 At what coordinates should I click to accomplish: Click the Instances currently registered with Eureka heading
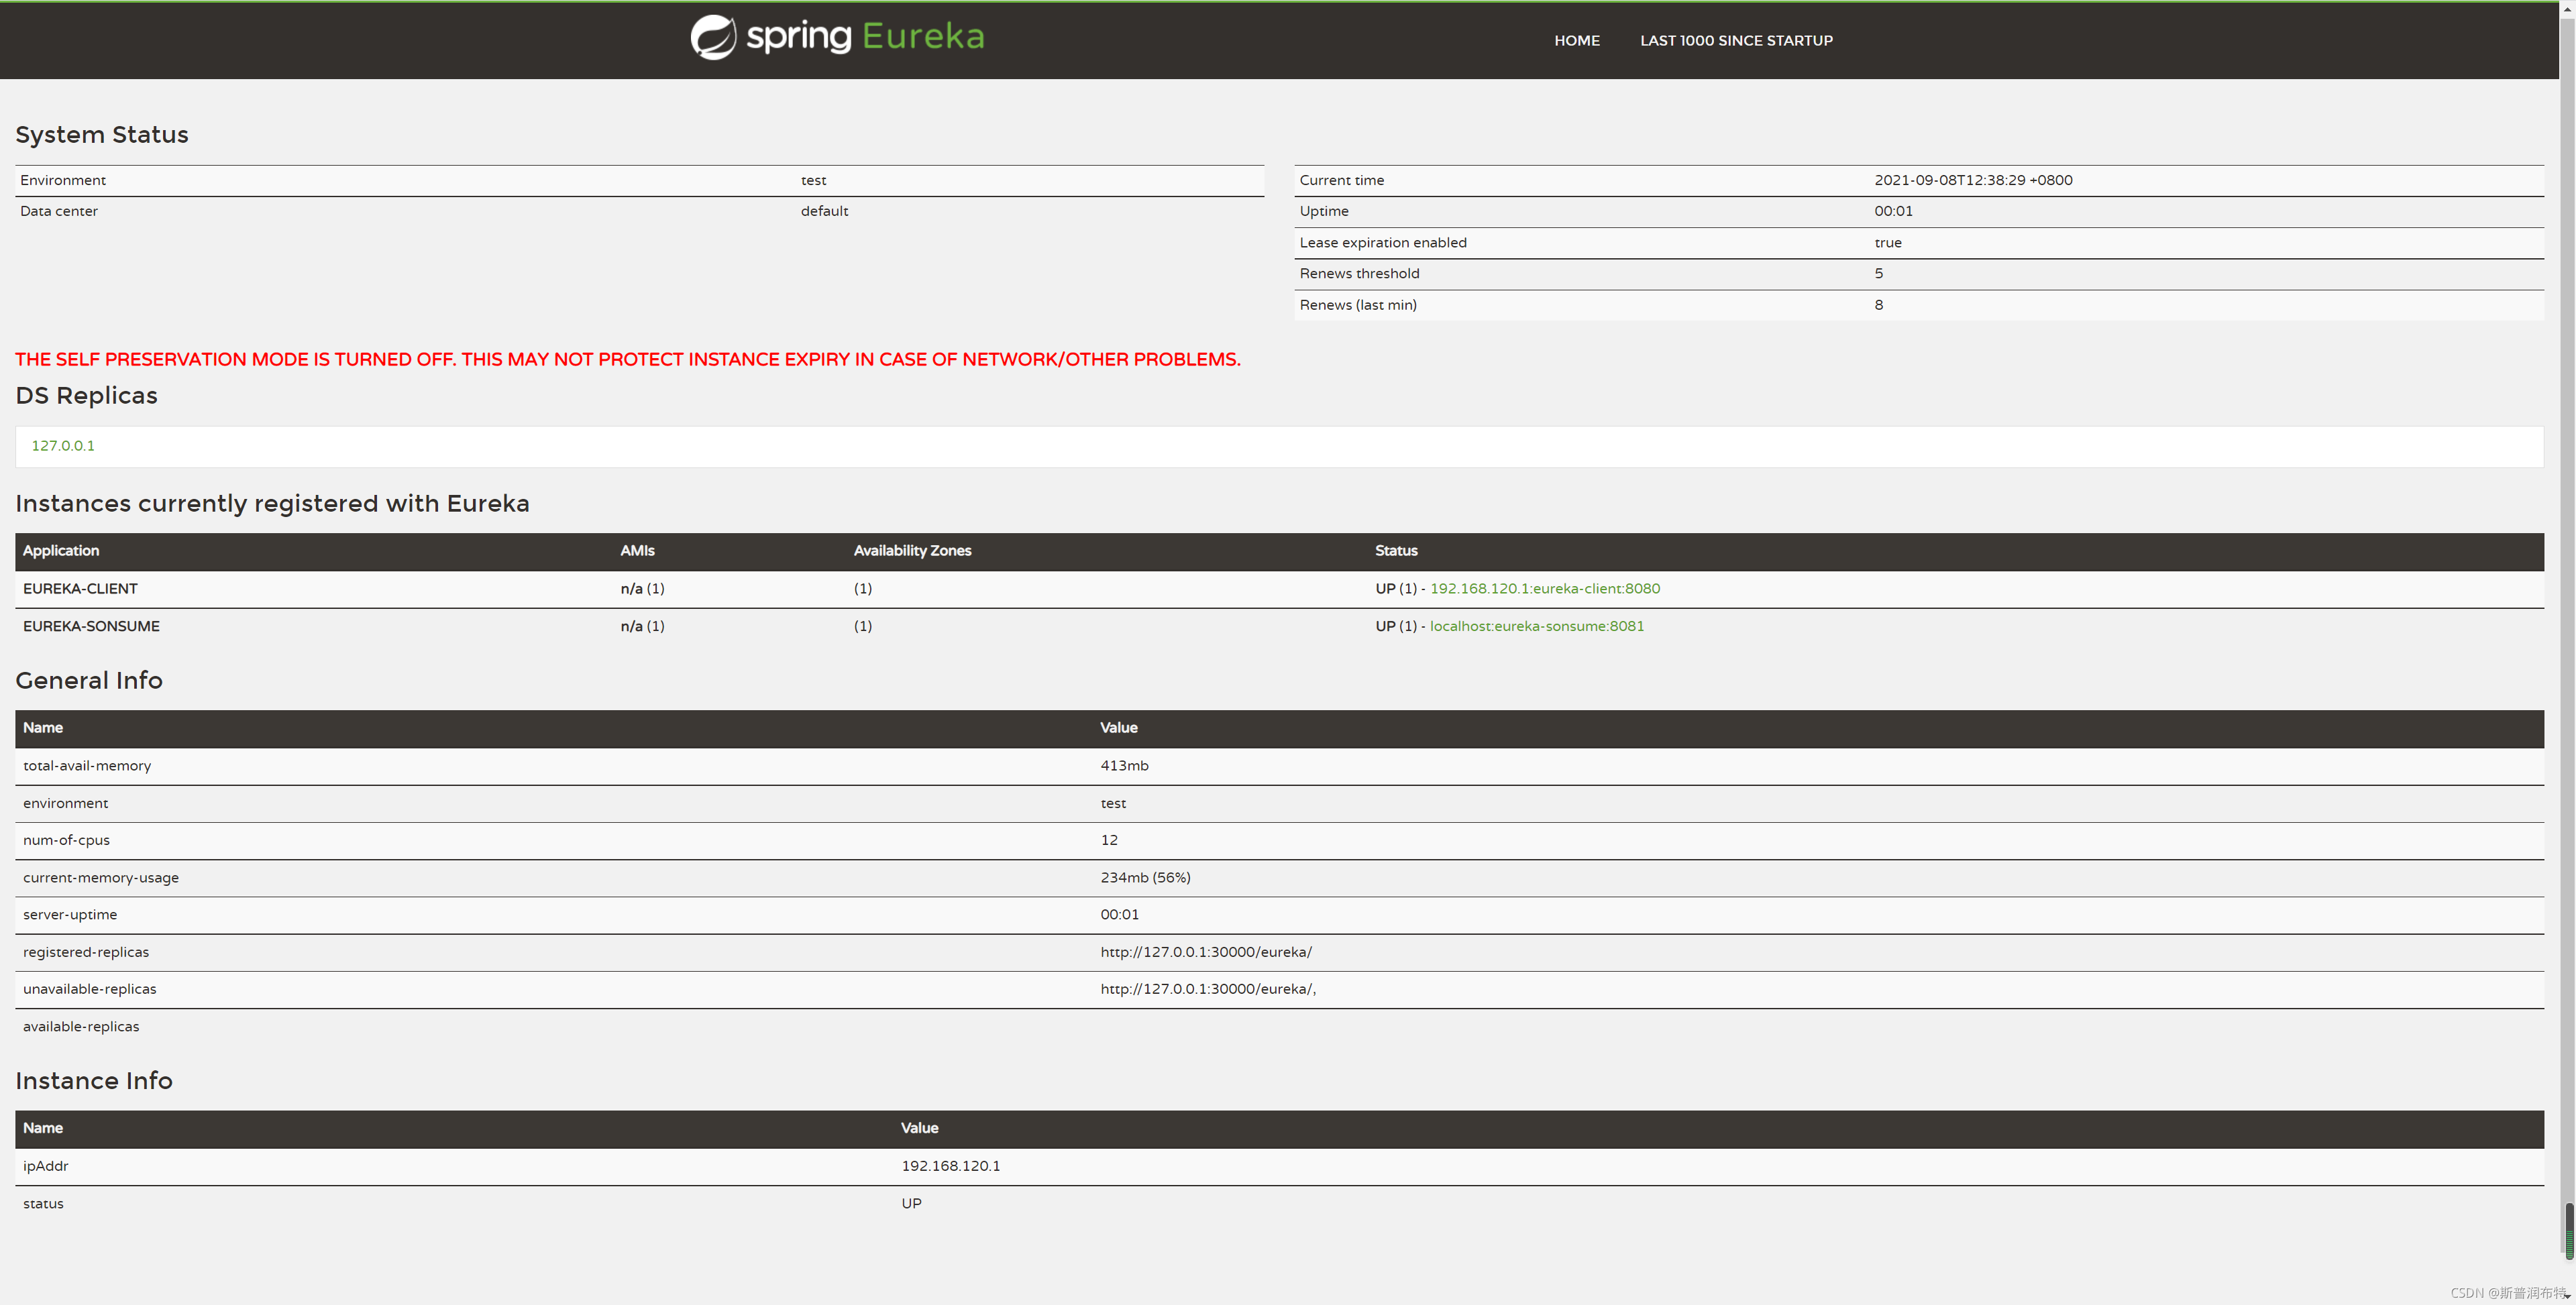[272, 504]
